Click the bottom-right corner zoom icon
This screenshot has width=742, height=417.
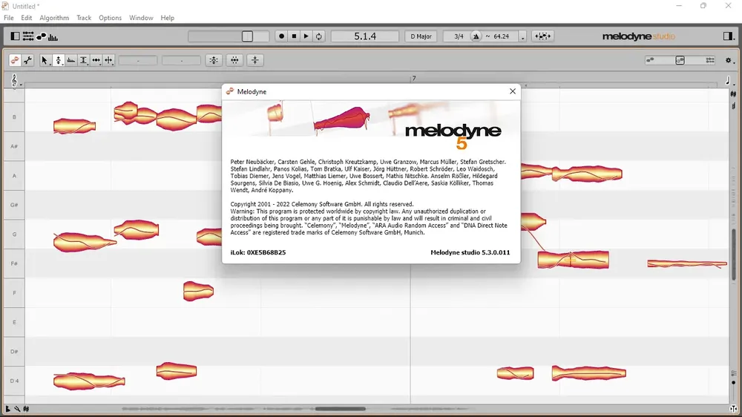point(733,409)
